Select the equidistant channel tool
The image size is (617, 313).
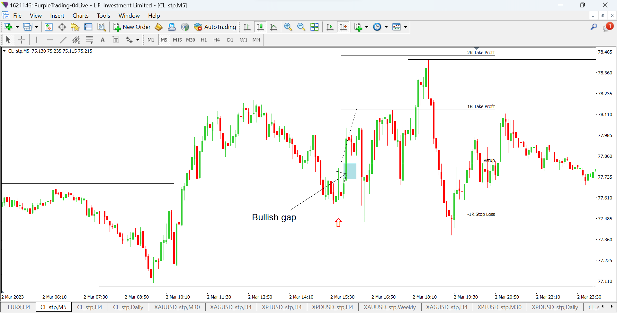tap(76, 40)
